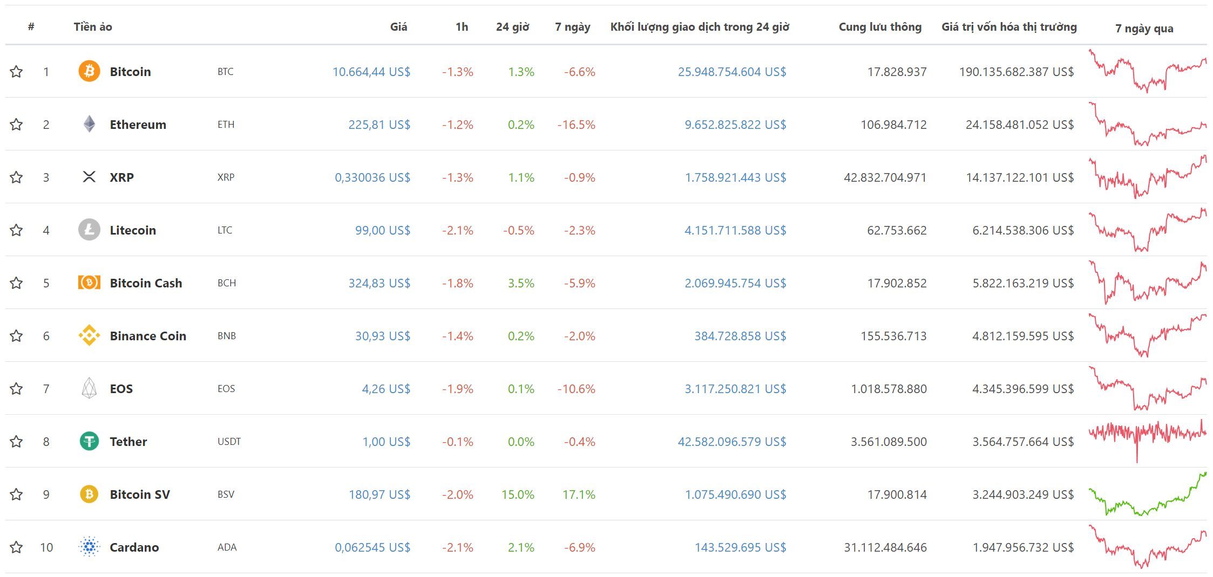
Task: Open Cardano 7-day sparkline chart
Action: [x=1148, y=547]
